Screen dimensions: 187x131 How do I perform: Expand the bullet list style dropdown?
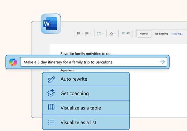[83, 34]
